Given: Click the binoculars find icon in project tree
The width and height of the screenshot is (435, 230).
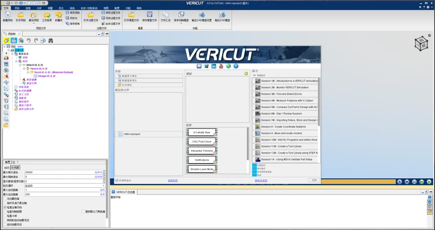Looking at the screenshot, I should coord(50,41).
